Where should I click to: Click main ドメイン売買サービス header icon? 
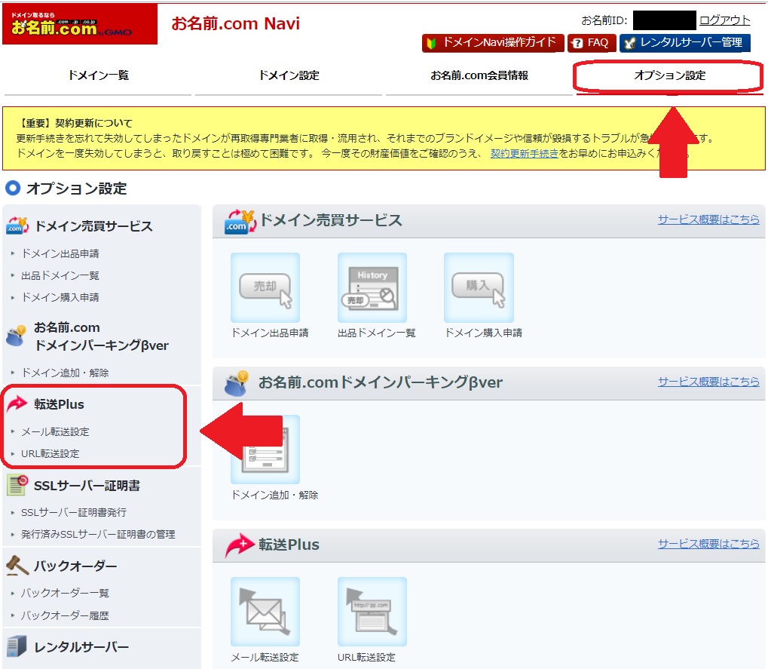point(240,222)
